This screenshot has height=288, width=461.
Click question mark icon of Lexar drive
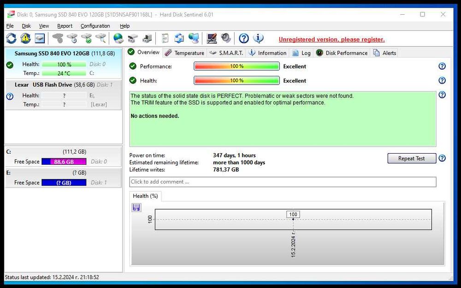point(10,97)
